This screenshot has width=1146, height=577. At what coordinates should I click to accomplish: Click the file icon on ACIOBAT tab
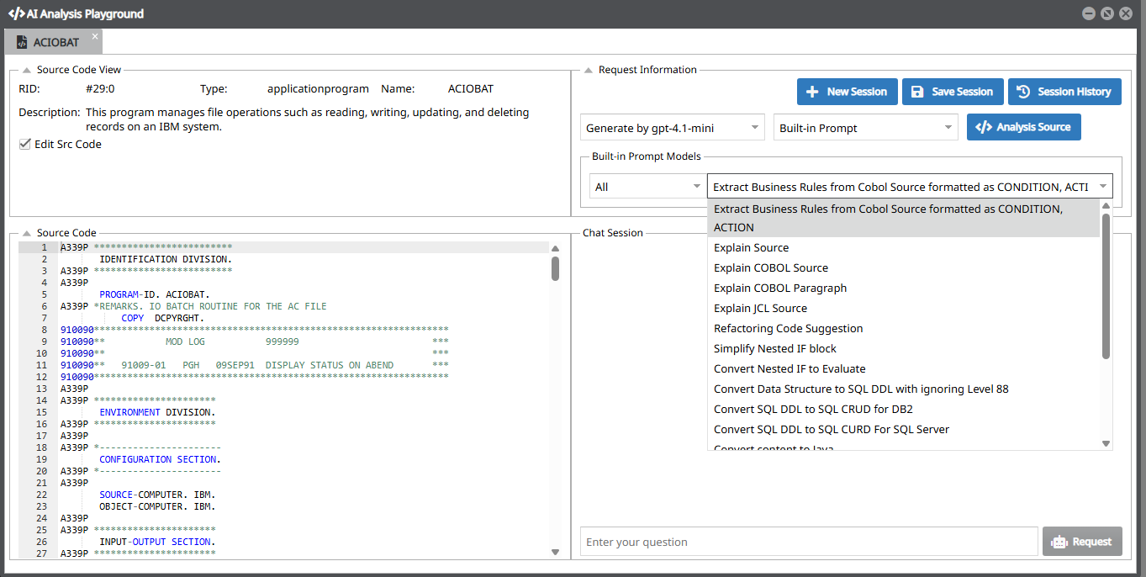(21, 42)
